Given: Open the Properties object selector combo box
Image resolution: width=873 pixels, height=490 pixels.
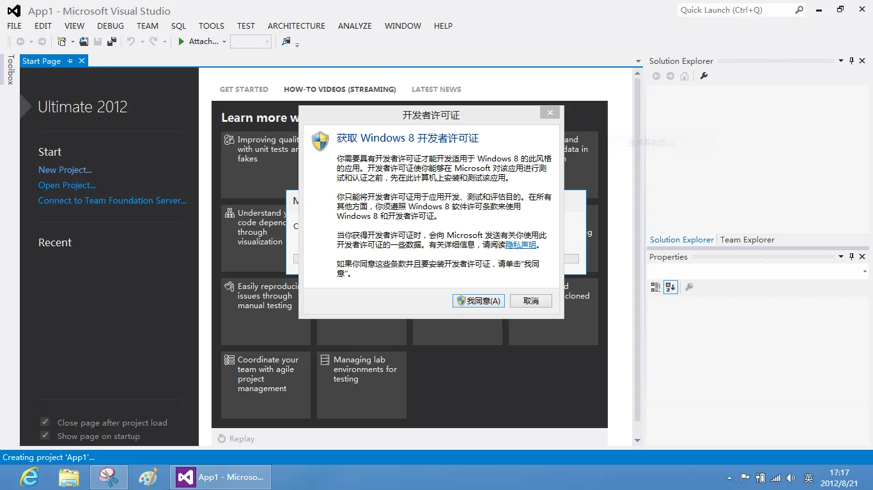Looking at the screenshot, I should (758, 272).
